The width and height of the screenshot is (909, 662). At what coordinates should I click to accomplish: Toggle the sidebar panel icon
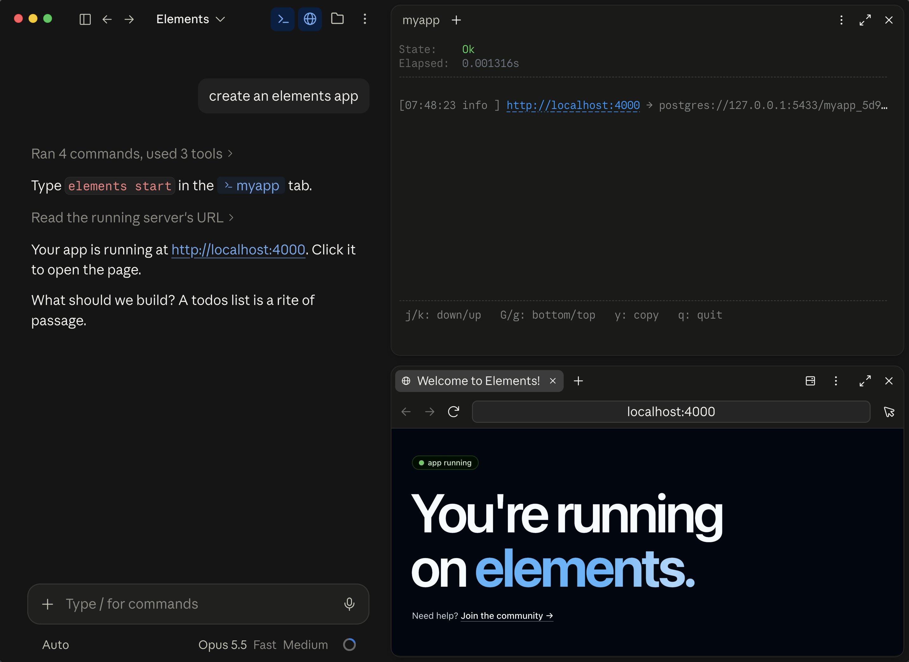[x=85, y=19]
